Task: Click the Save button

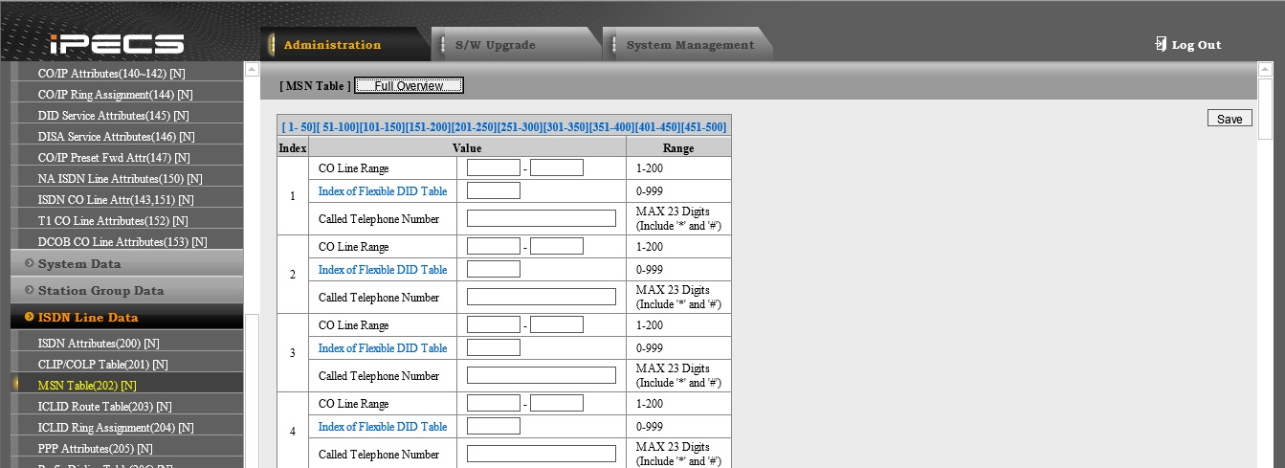Action: point(1229,119)
